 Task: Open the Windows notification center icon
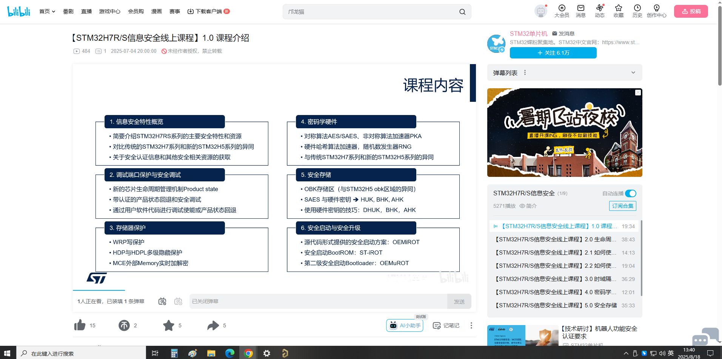(x=710, y=353)
